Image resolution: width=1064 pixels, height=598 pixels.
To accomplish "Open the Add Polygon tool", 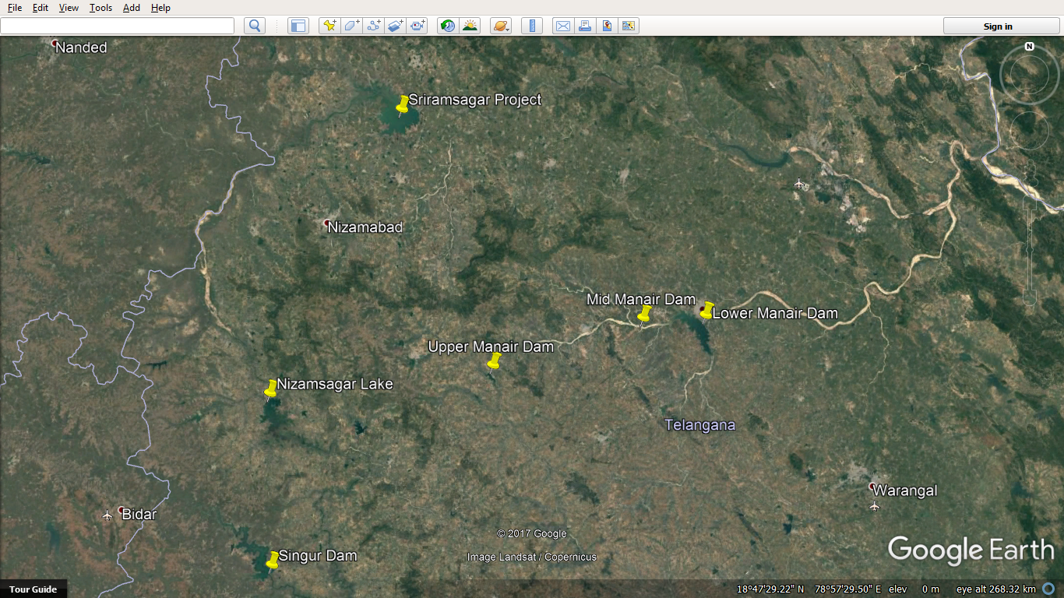I will pos(351,25).
